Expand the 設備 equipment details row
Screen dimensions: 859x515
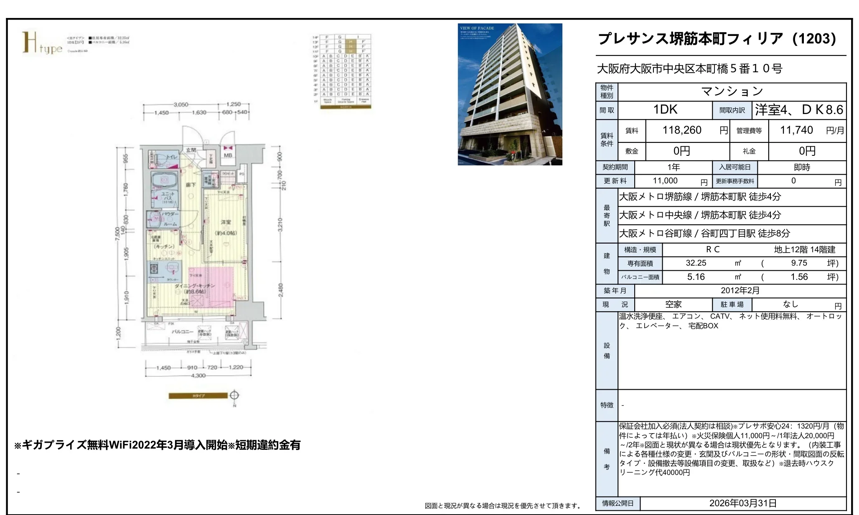coord(607,351)
